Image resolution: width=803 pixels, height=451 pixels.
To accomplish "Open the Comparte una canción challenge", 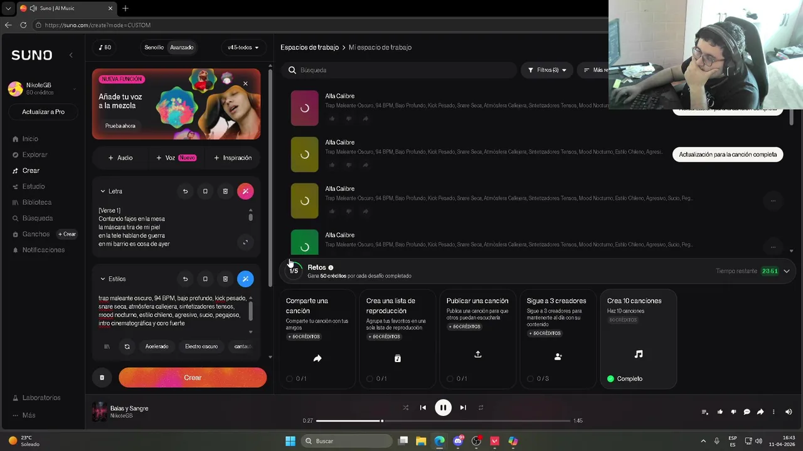I will pos(317,339).
